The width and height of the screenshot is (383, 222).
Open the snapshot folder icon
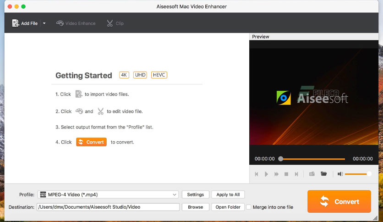(x=323, y=174)
